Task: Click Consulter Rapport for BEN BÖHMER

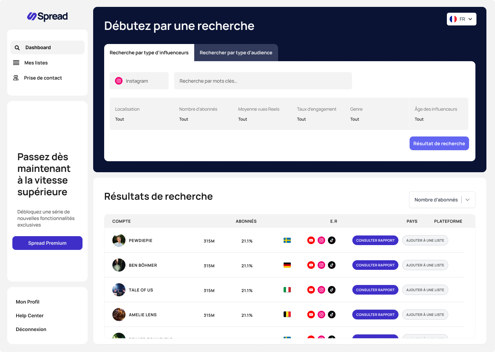Action: (x=375, y=265)
